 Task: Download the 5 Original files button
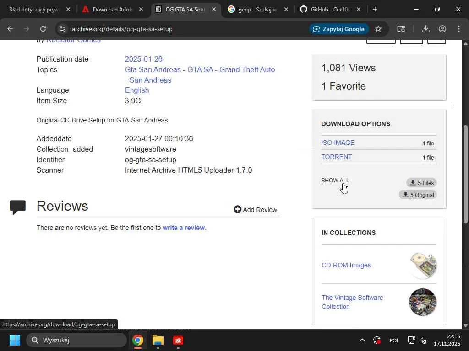tap(418, 195)
